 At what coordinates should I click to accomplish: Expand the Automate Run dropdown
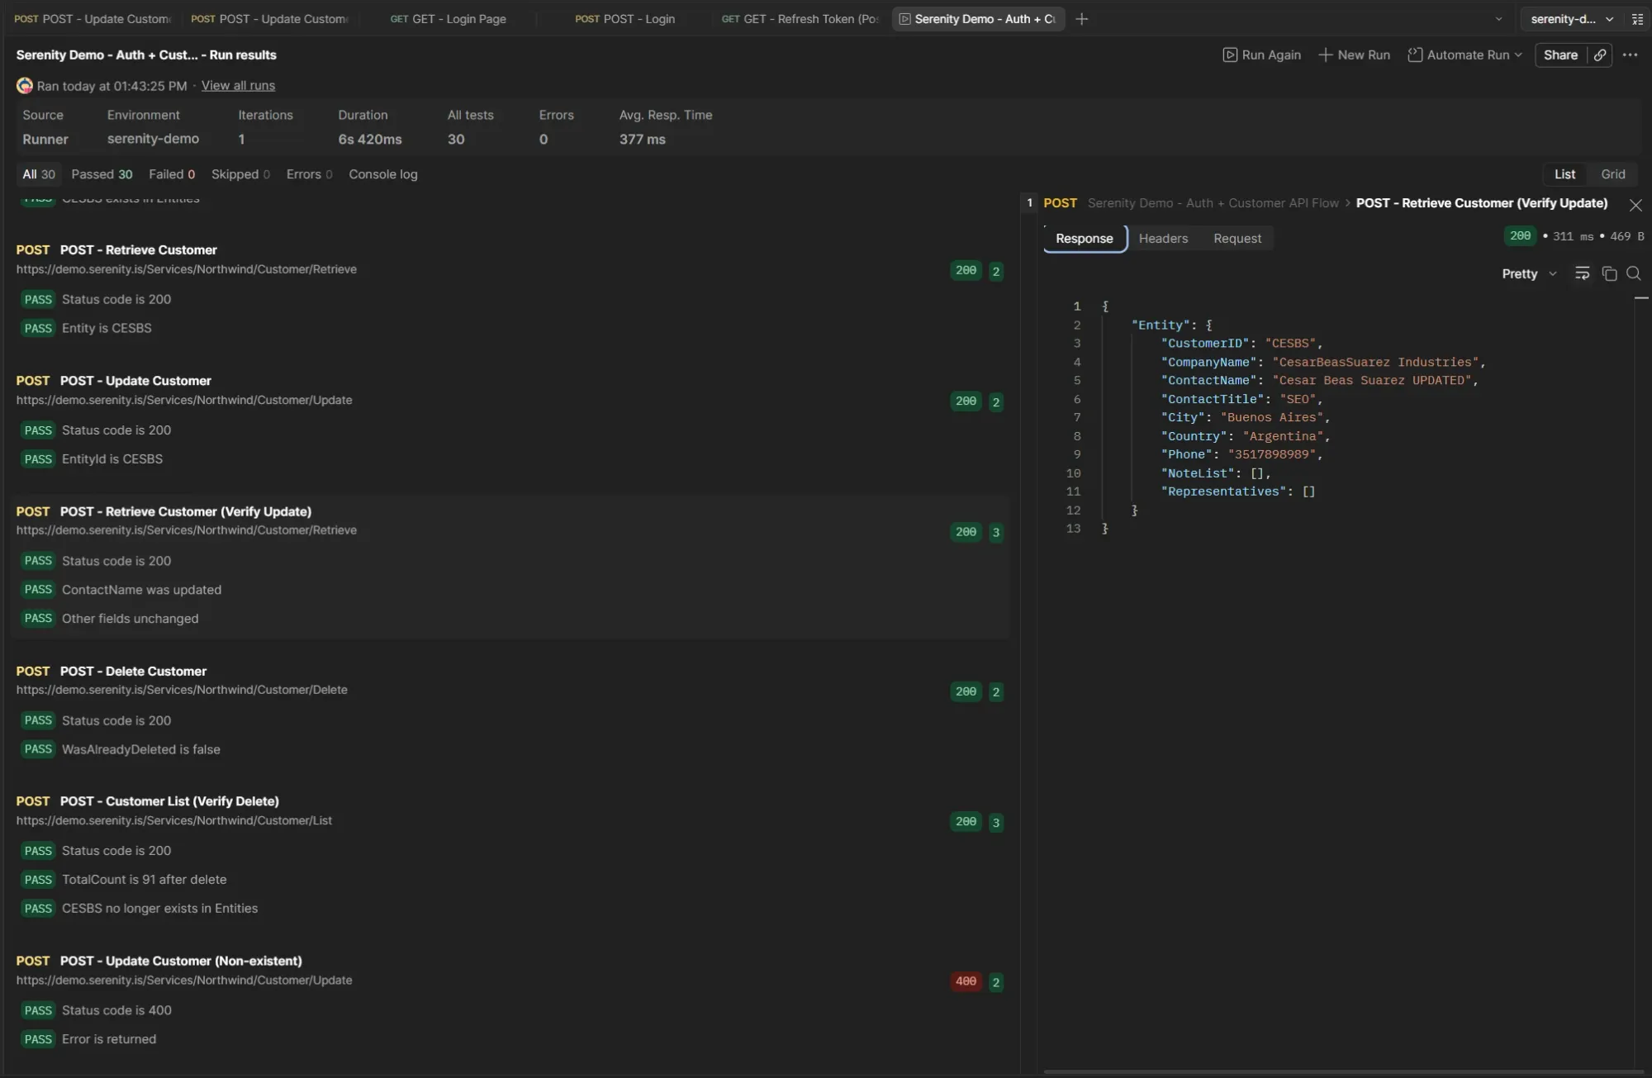(x=1464, y=55)
